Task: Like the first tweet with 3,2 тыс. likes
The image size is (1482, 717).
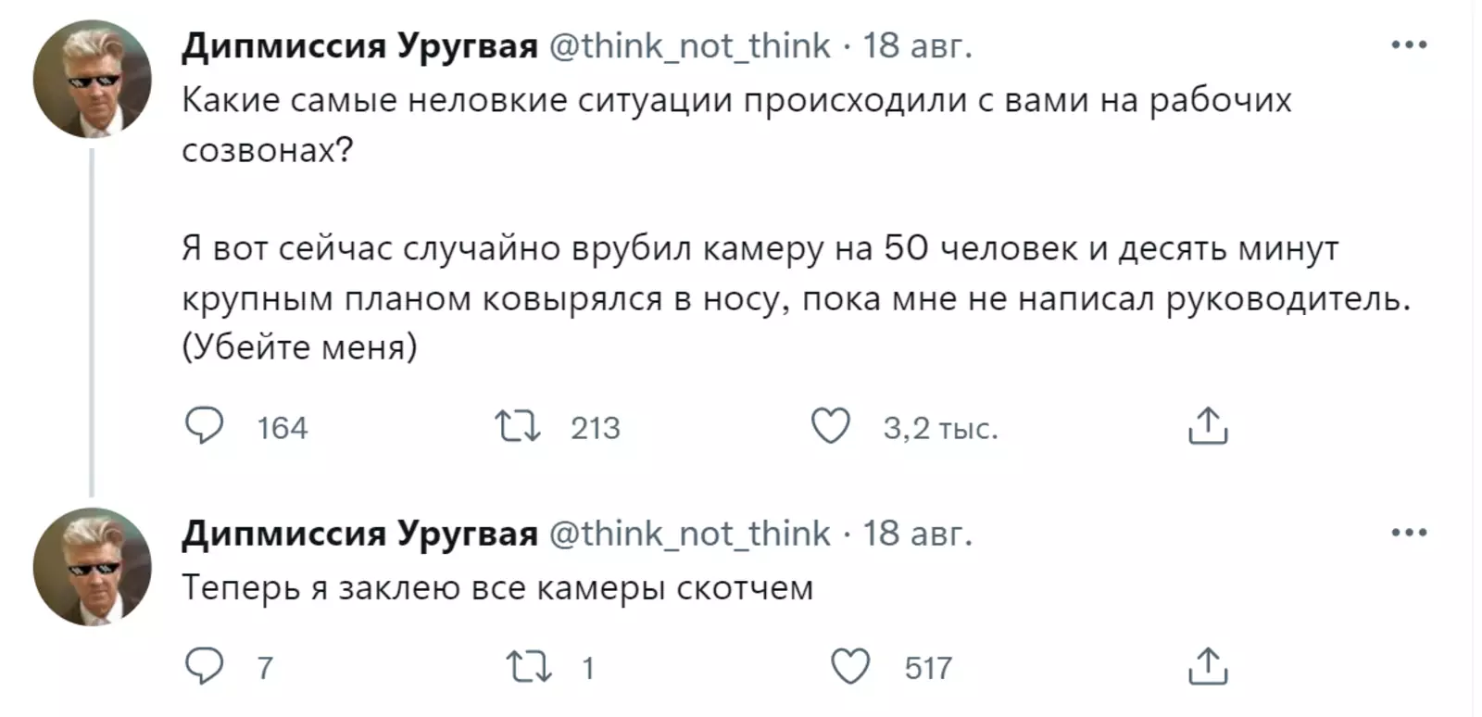Action: 830,427
